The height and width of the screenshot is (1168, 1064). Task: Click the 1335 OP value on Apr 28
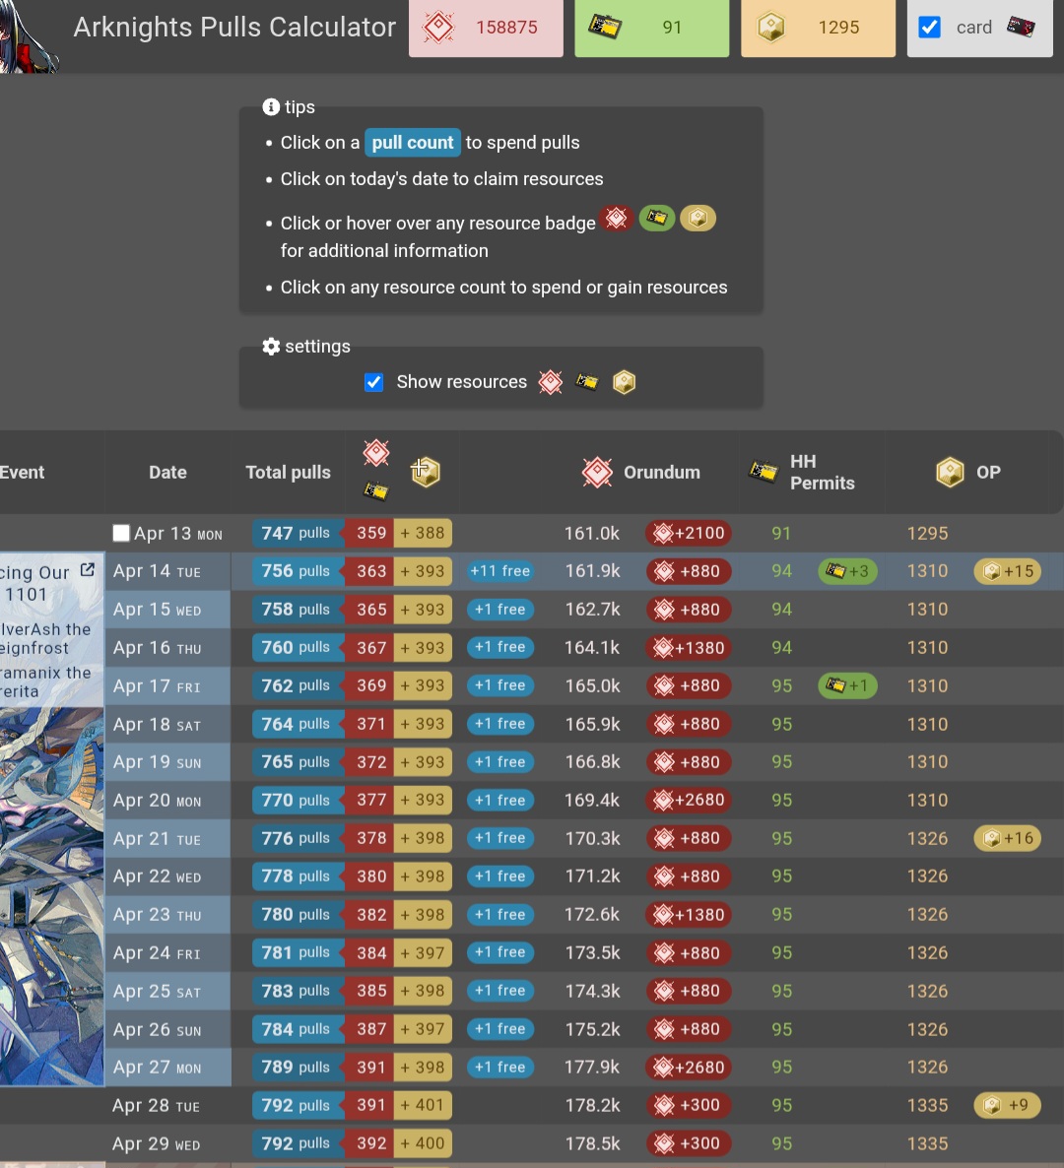point(928,1105)
